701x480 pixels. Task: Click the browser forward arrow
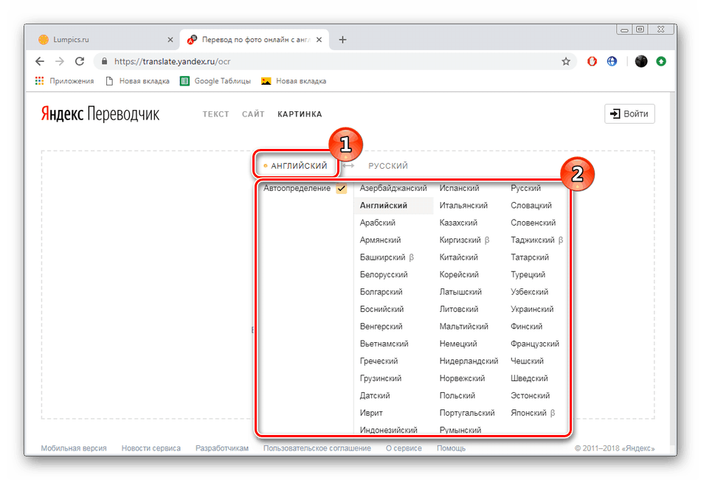(x=60, y=61)
